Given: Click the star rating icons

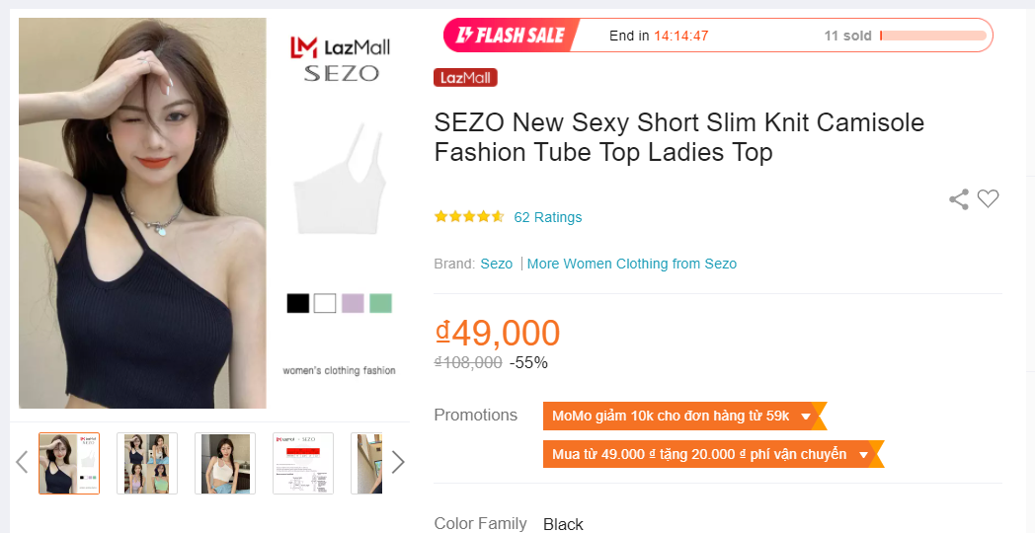Looking at the screenshot, I should tap(469, 217).
